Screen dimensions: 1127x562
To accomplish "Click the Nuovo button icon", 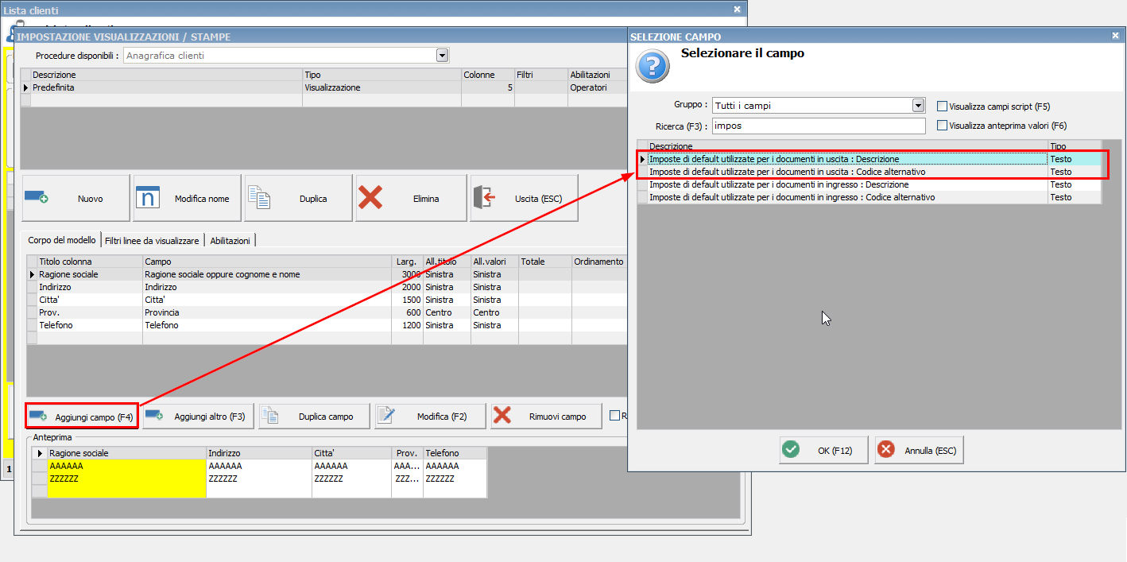I will [37, 198].
